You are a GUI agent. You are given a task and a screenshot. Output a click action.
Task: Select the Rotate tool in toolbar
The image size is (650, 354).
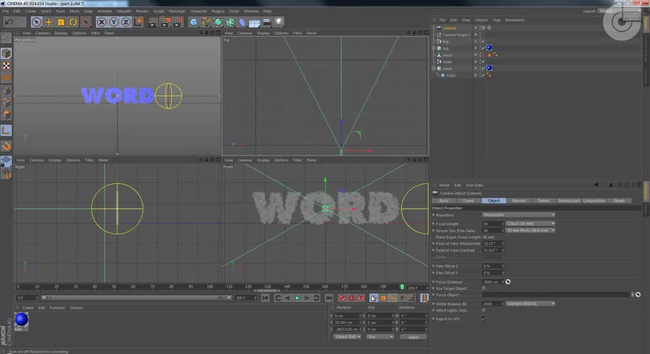73,22
